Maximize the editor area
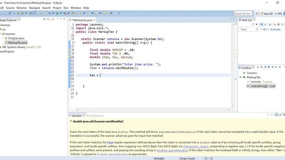Screen dimensions: 285x160 point(234,19)
